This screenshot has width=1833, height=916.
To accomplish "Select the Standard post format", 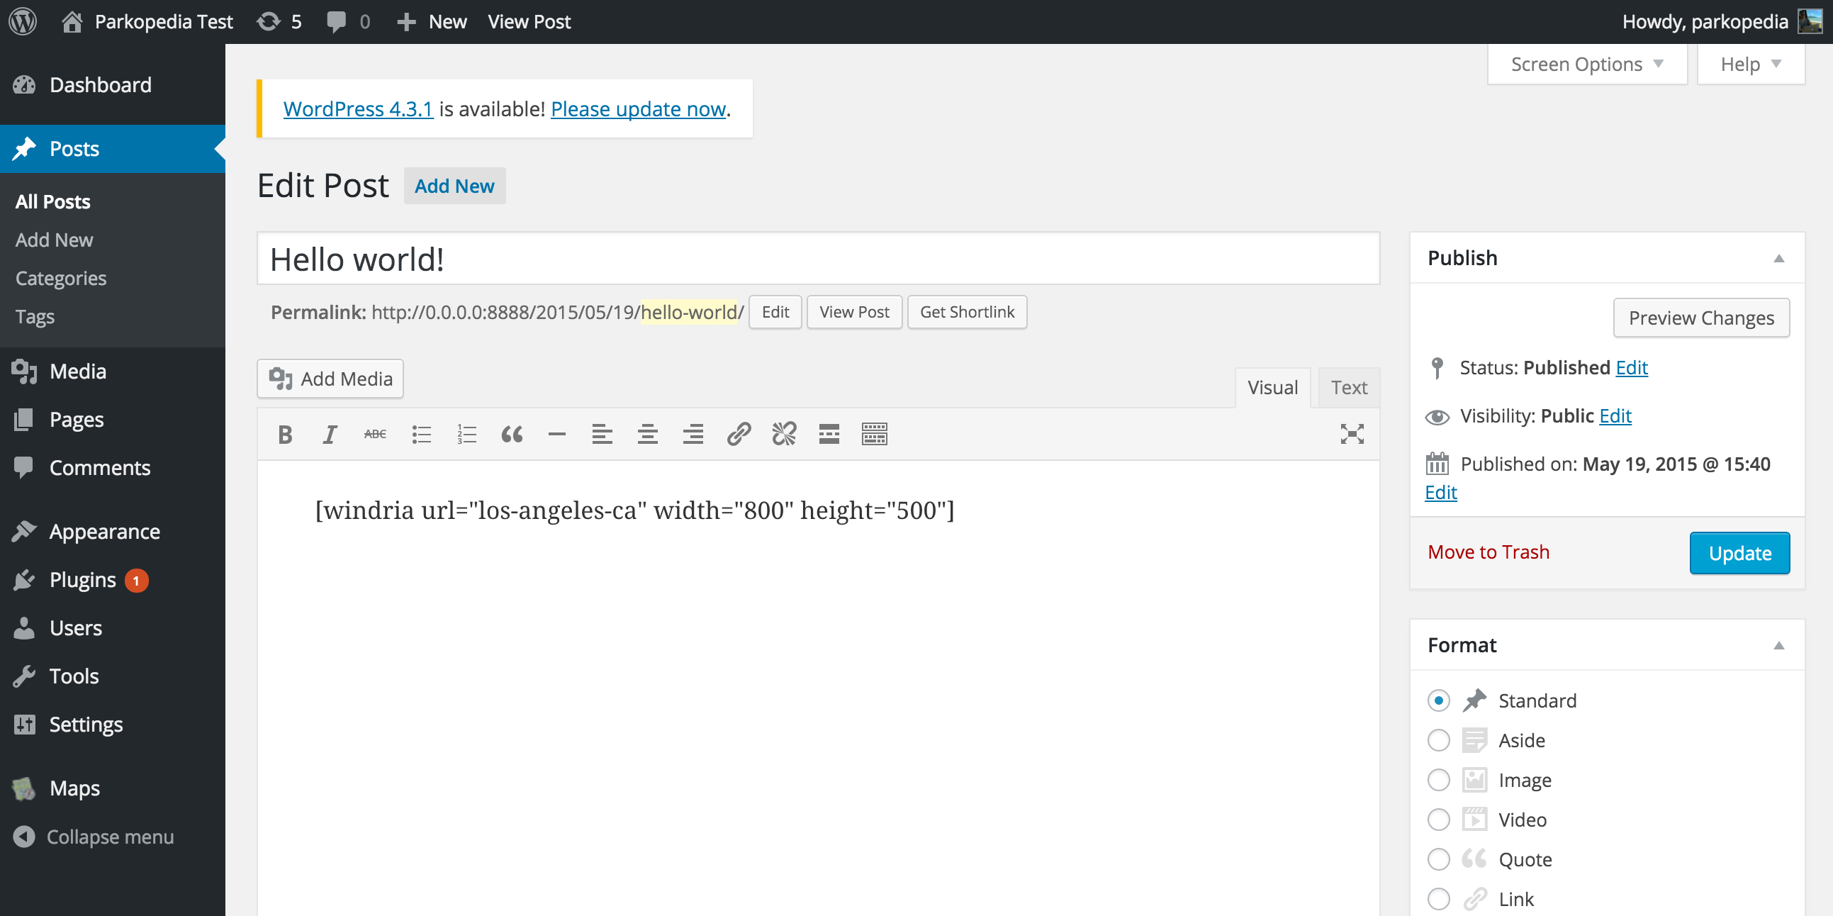I will point(1439,701).
